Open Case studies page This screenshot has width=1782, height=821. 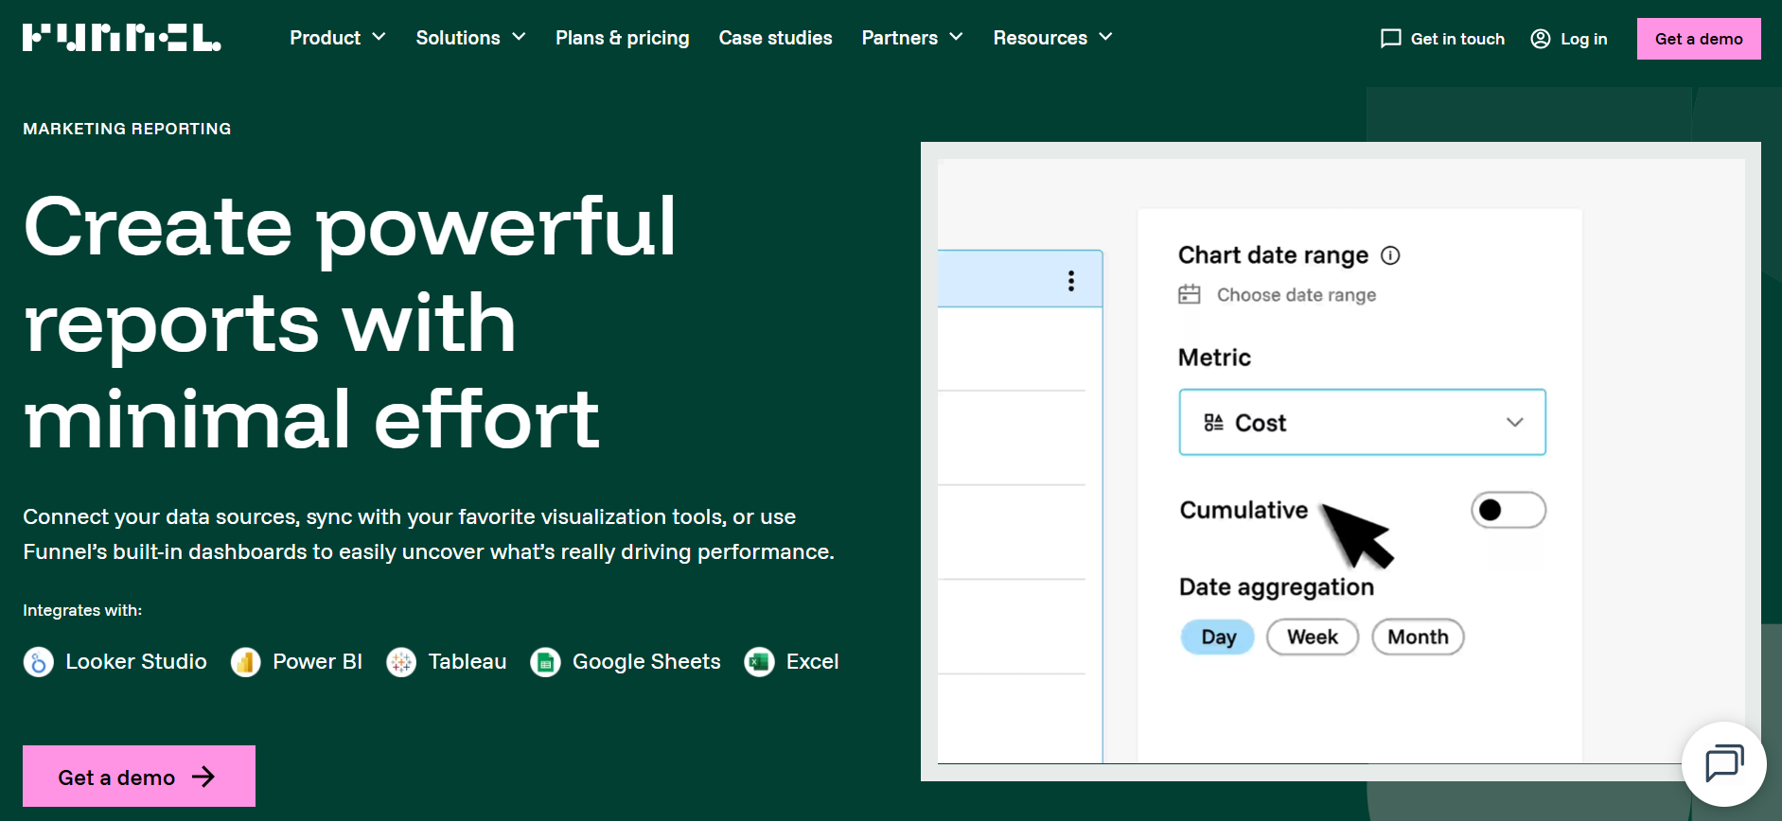pos(775,38)
